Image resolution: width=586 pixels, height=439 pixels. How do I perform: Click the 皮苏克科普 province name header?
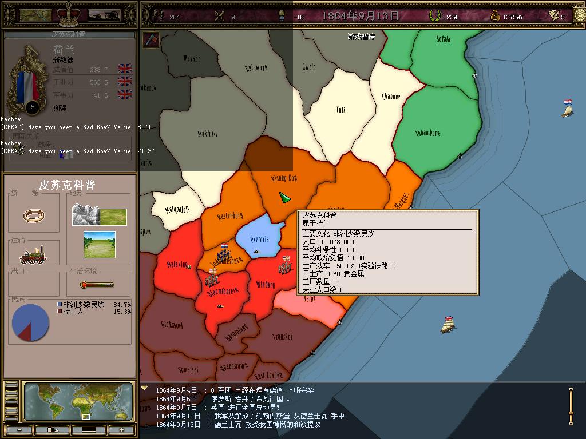[67, 185]
